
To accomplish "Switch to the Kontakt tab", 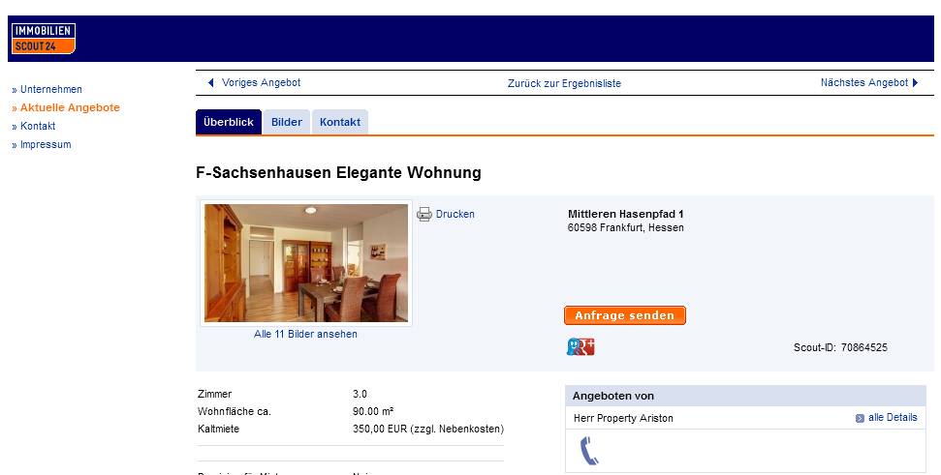I will (x=340, y=122).
